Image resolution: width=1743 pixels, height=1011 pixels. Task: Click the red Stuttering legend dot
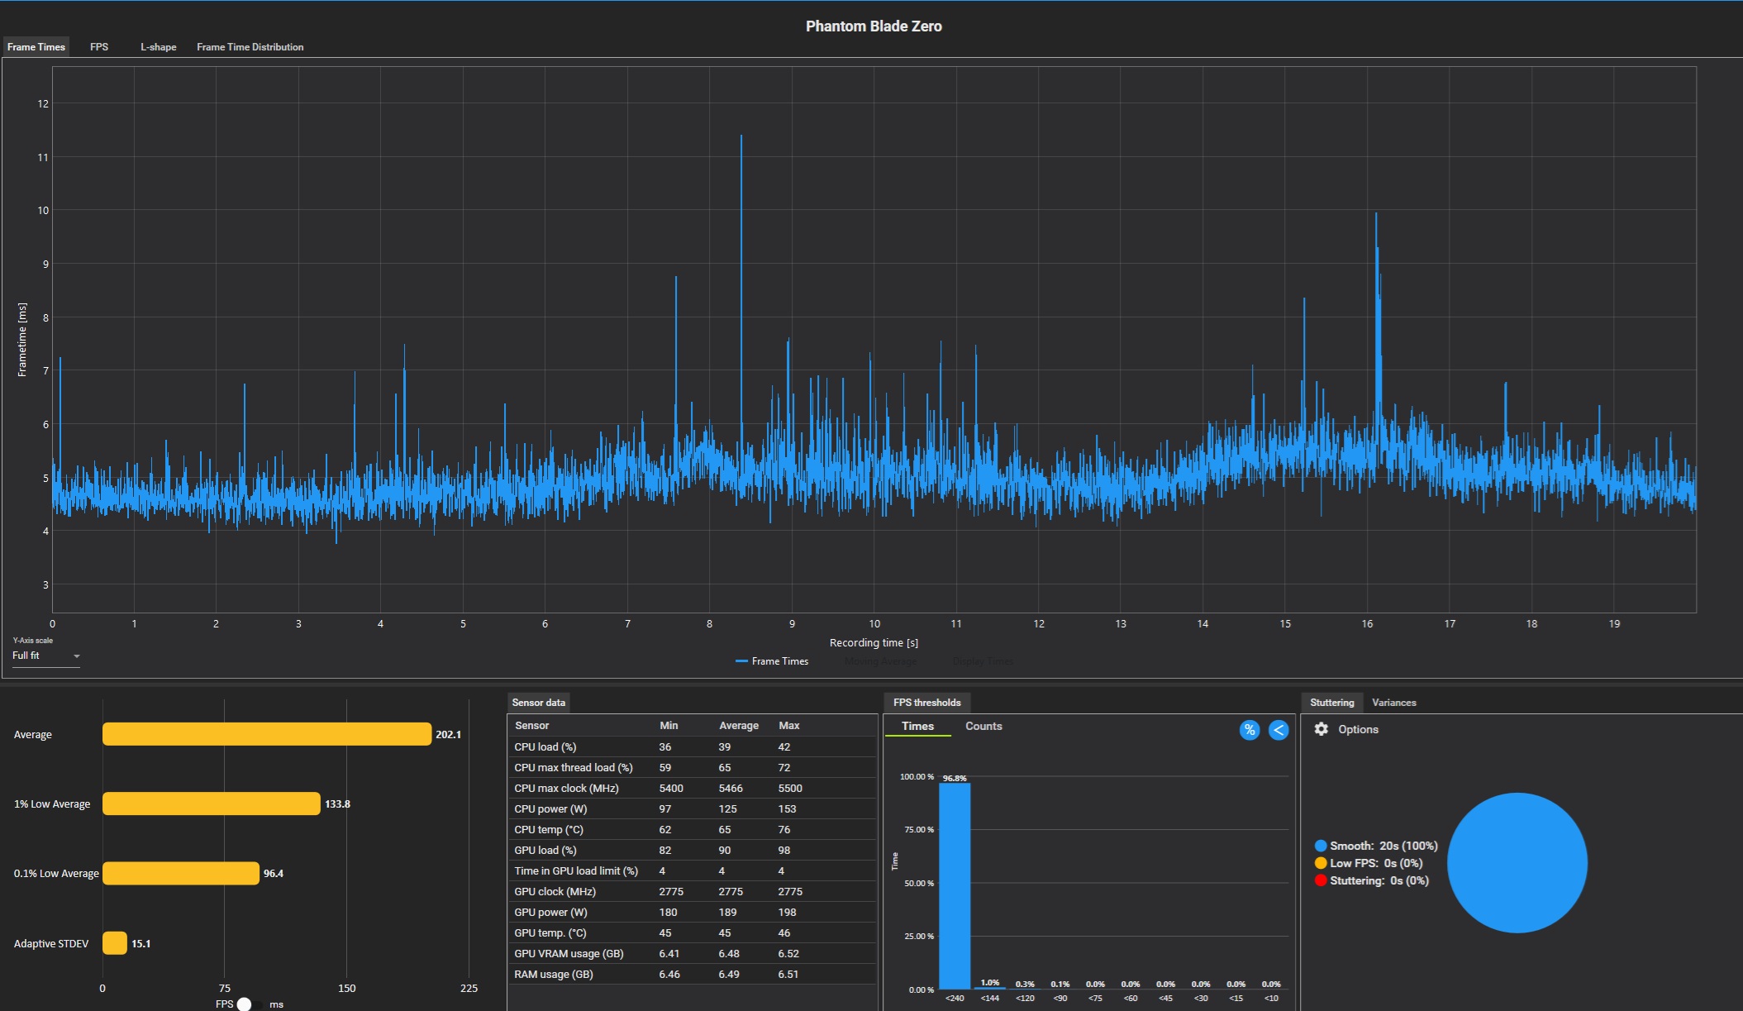pos(1320,880)
